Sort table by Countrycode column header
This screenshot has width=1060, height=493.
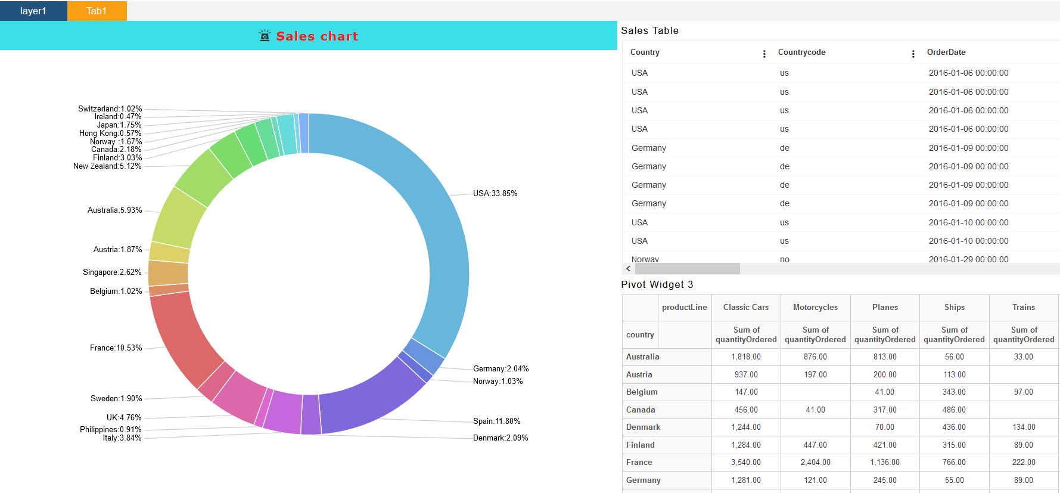pos(801,52)
